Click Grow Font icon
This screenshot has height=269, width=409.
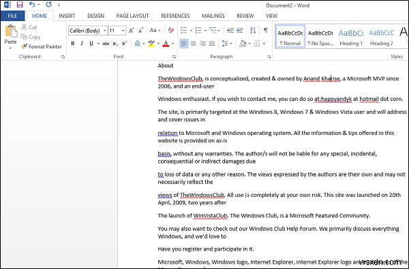131,31
